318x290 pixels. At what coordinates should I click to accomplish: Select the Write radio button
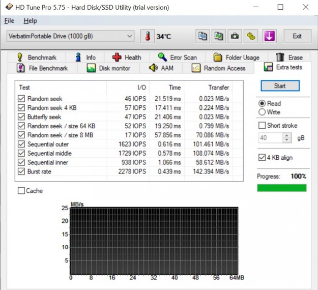point(262,112)
